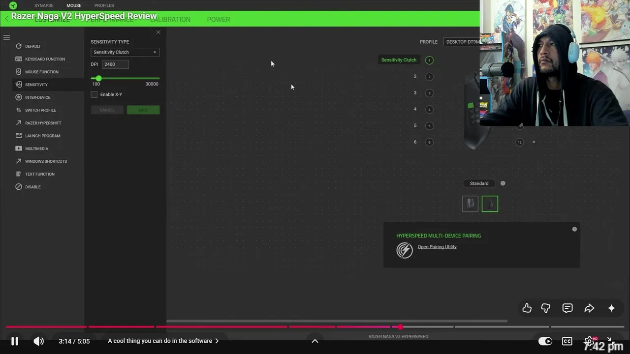Toggle YouTube autoplay switch

point(545,341)
